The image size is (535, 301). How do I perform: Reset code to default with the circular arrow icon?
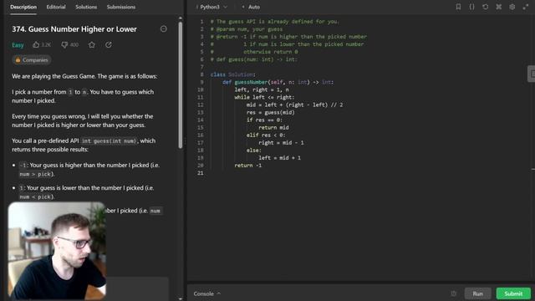[485, 7]
